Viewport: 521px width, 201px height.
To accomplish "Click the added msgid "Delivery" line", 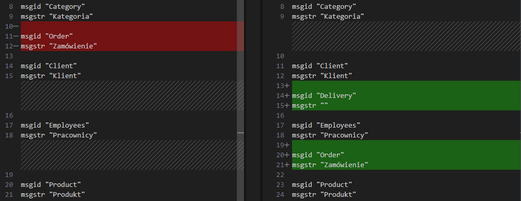I will tap(324, 95).
